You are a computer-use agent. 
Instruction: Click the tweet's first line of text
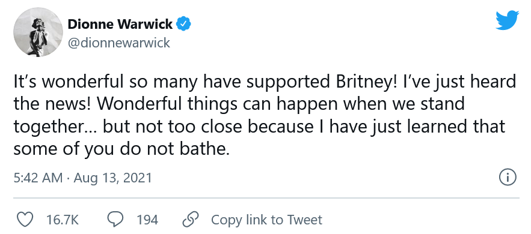click(x=265, y=82)
